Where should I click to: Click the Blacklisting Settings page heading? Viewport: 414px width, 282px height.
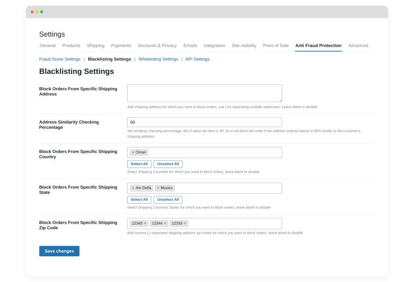[76, 71]
